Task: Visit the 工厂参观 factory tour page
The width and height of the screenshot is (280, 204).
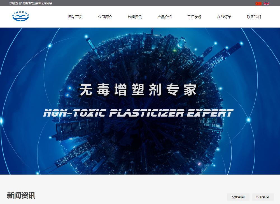Action: point(194,17)
